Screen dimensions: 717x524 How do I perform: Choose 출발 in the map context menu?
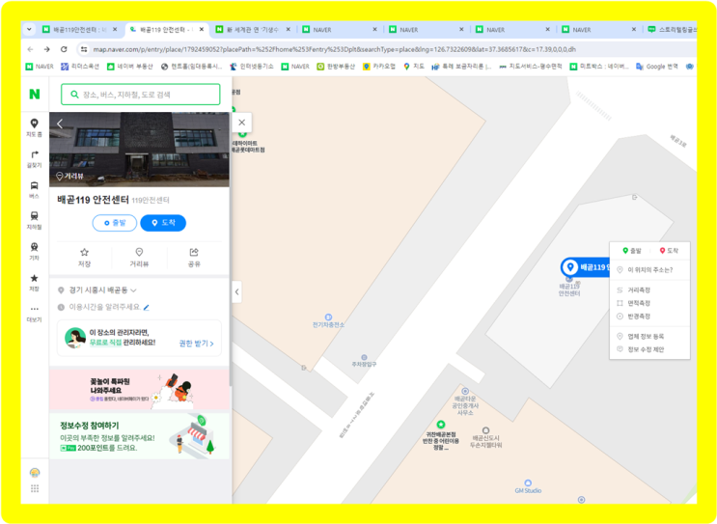pyautogui.click(x=632, y=251)
